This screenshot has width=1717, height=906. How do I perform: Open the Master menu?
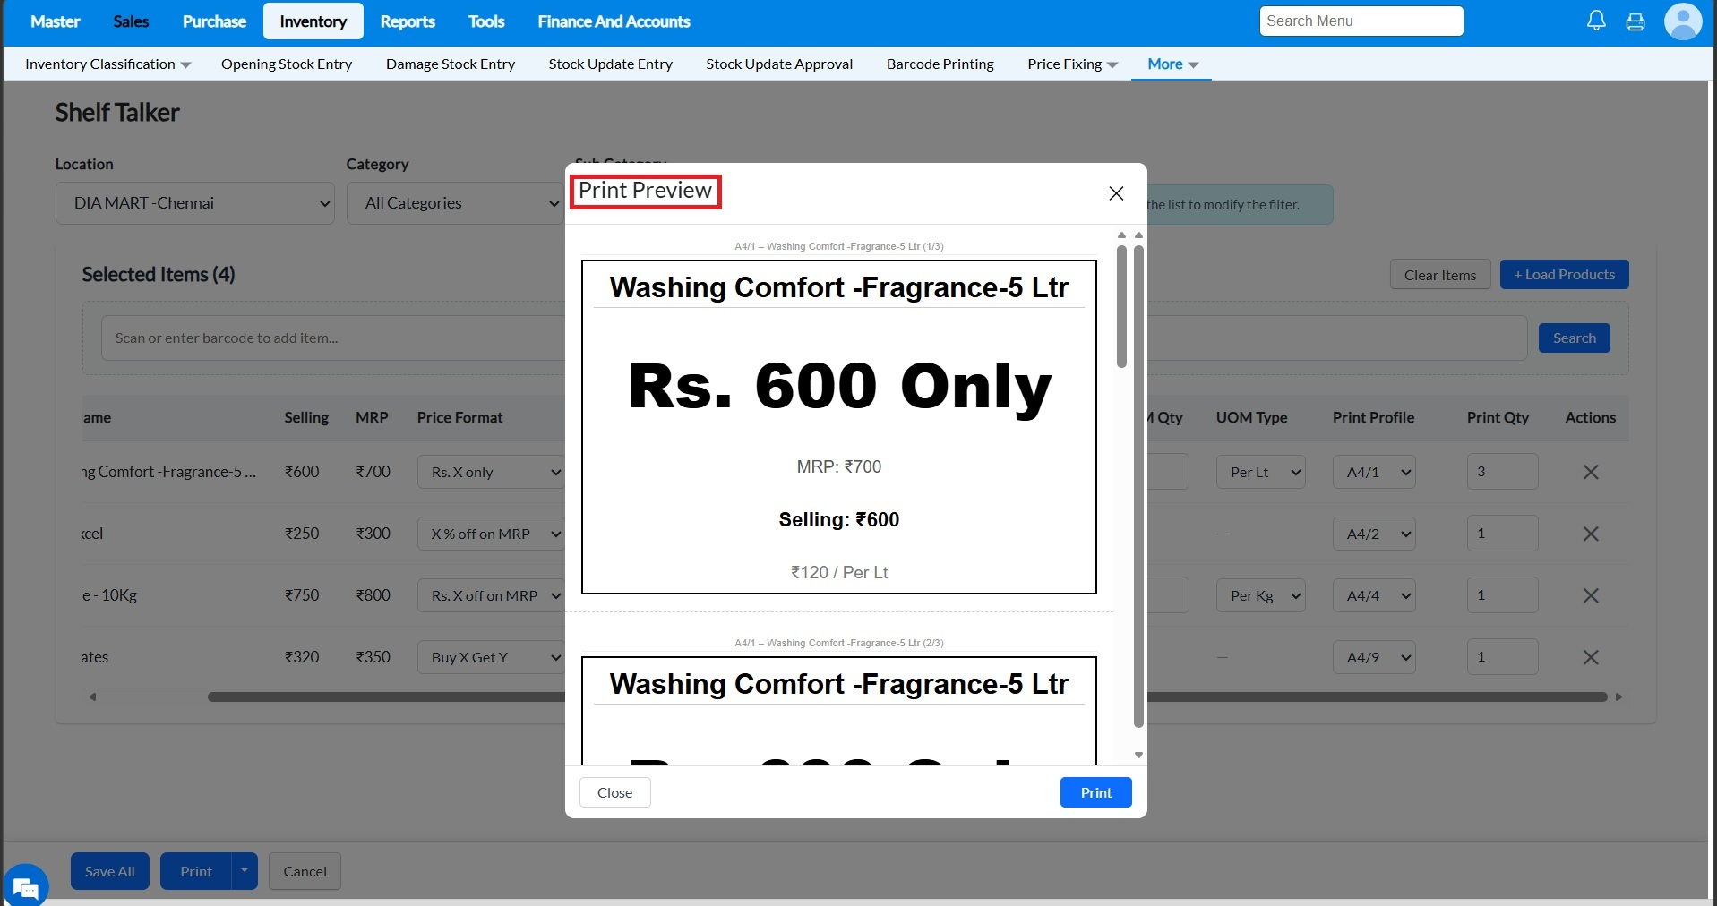click(x=56, y=21)
